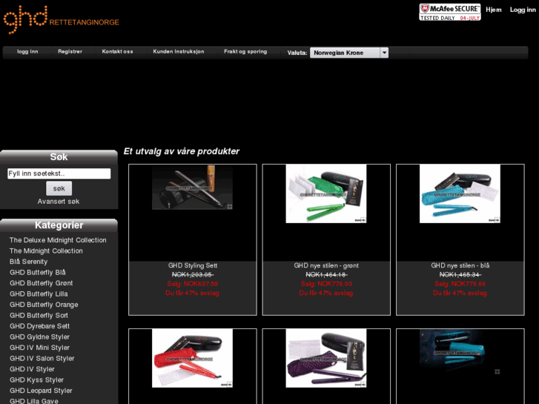Image resolution: width=539 pixels, height=404 pixels.
Task: Open the Valuta currency dropdown
Action: (349, 53)
